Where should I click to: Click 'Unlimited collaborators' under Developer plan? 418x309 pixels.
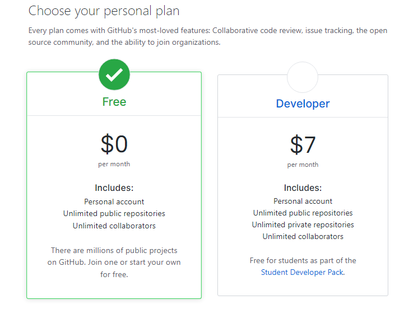click(x=303, y=237)
